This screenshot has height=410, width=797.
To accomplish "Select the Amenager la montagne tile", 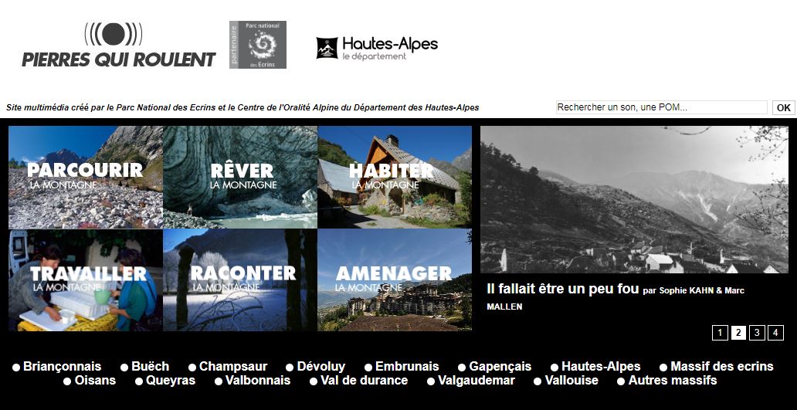I will click(x=395, y=280).
